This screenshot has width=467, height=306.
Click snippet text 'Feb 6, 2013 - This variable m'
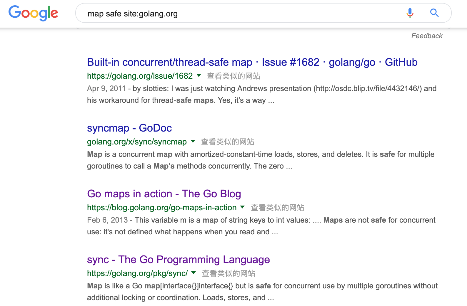(x=137, y=220)
